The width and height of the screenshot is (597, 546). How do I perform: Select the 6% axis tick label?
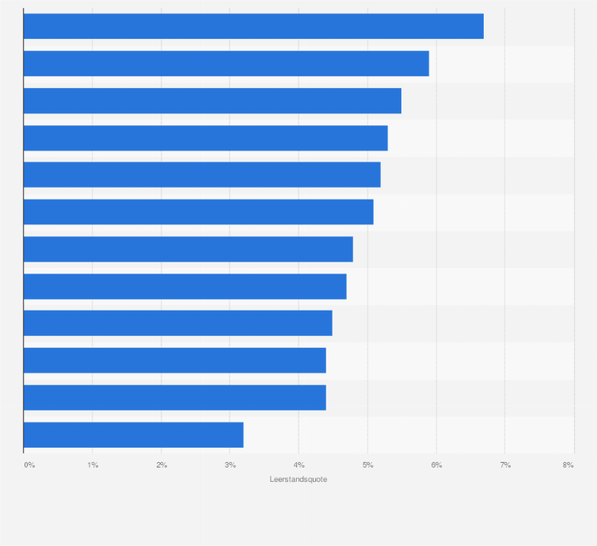437,465
